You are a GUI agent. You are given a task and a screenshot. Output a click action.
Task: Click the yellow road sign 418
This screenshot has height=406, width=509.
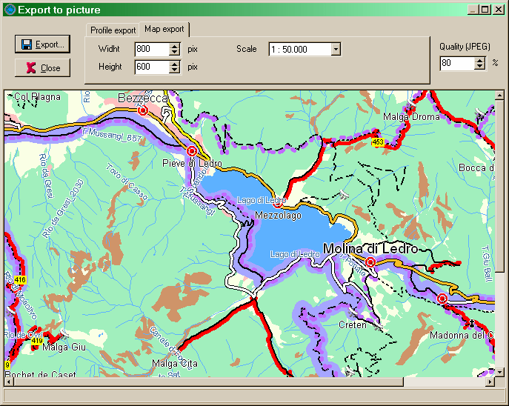[x=20, y=279]
